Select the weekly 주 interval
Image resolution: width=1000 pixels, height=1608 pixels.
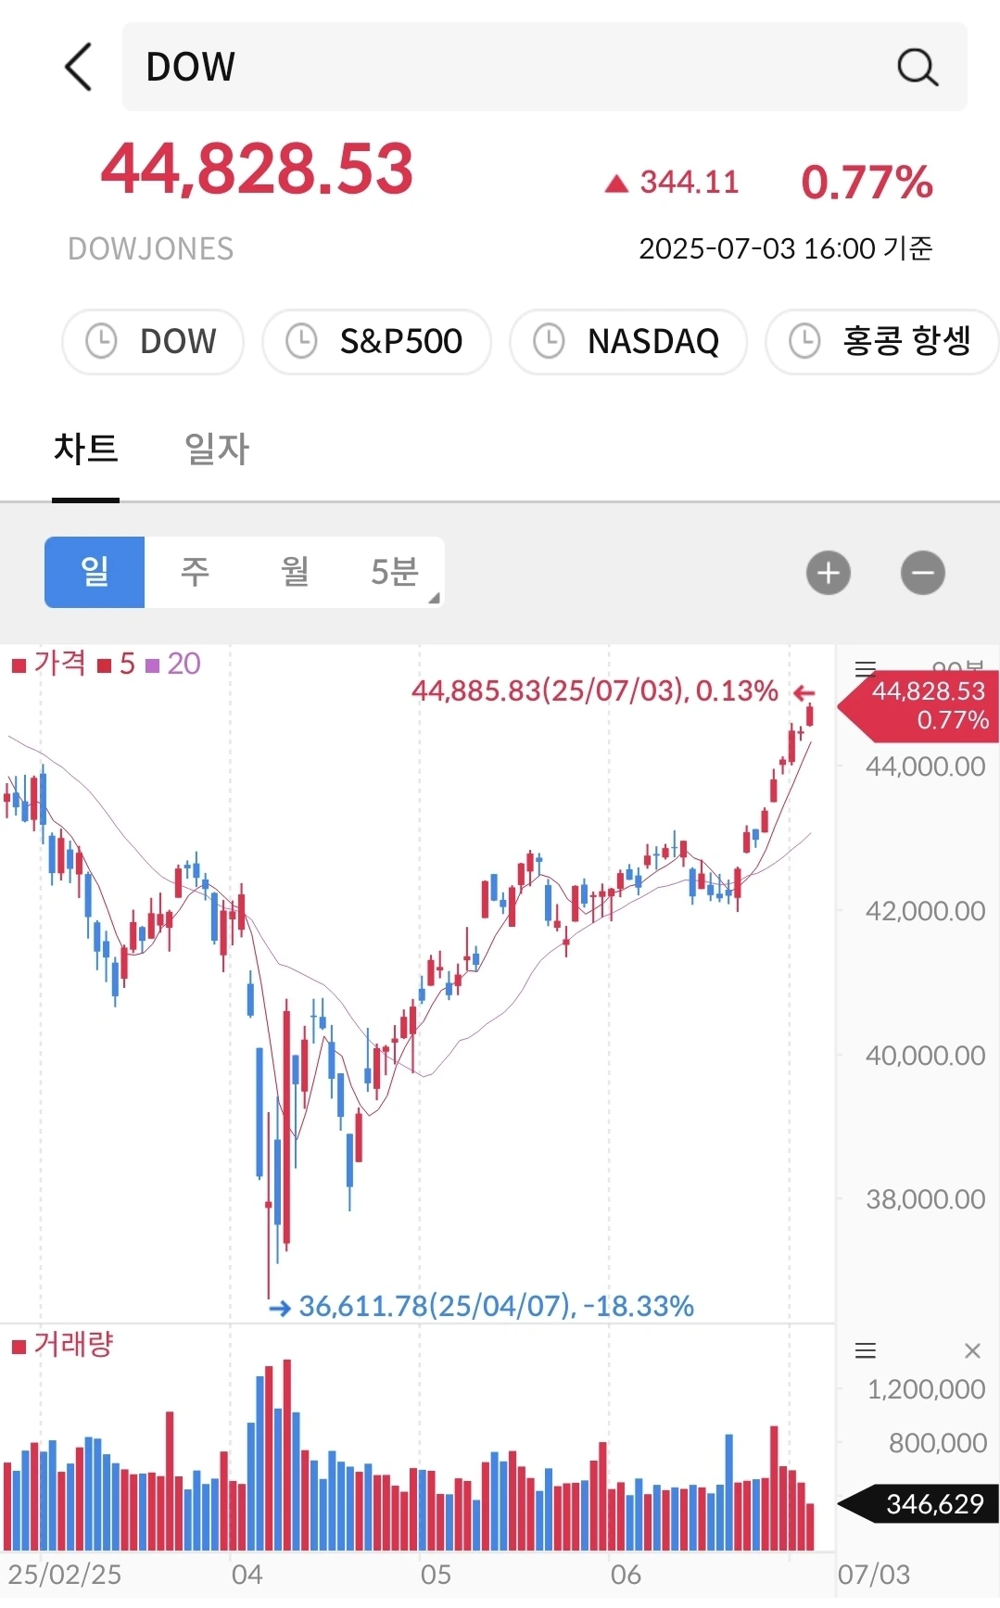point(195,572)
